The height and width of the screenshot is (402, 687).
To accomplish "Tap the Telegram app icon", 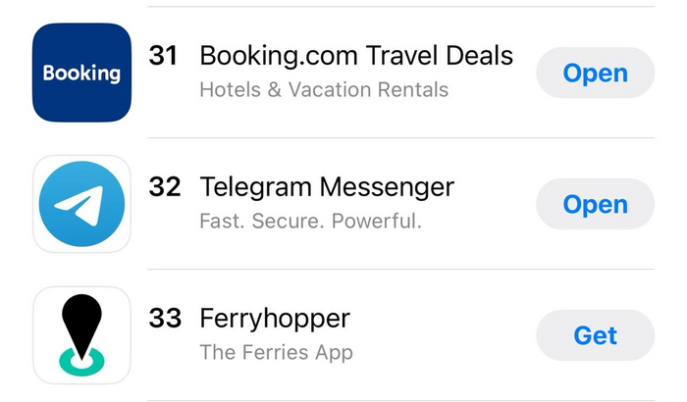I will 81,204.
